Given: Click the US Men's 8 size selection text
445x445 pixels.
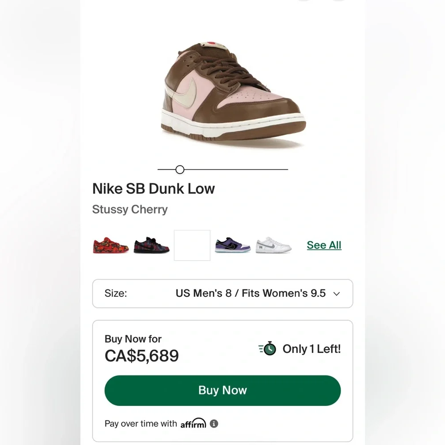Looking at the screenshot, I should click(x=251, y=293).
